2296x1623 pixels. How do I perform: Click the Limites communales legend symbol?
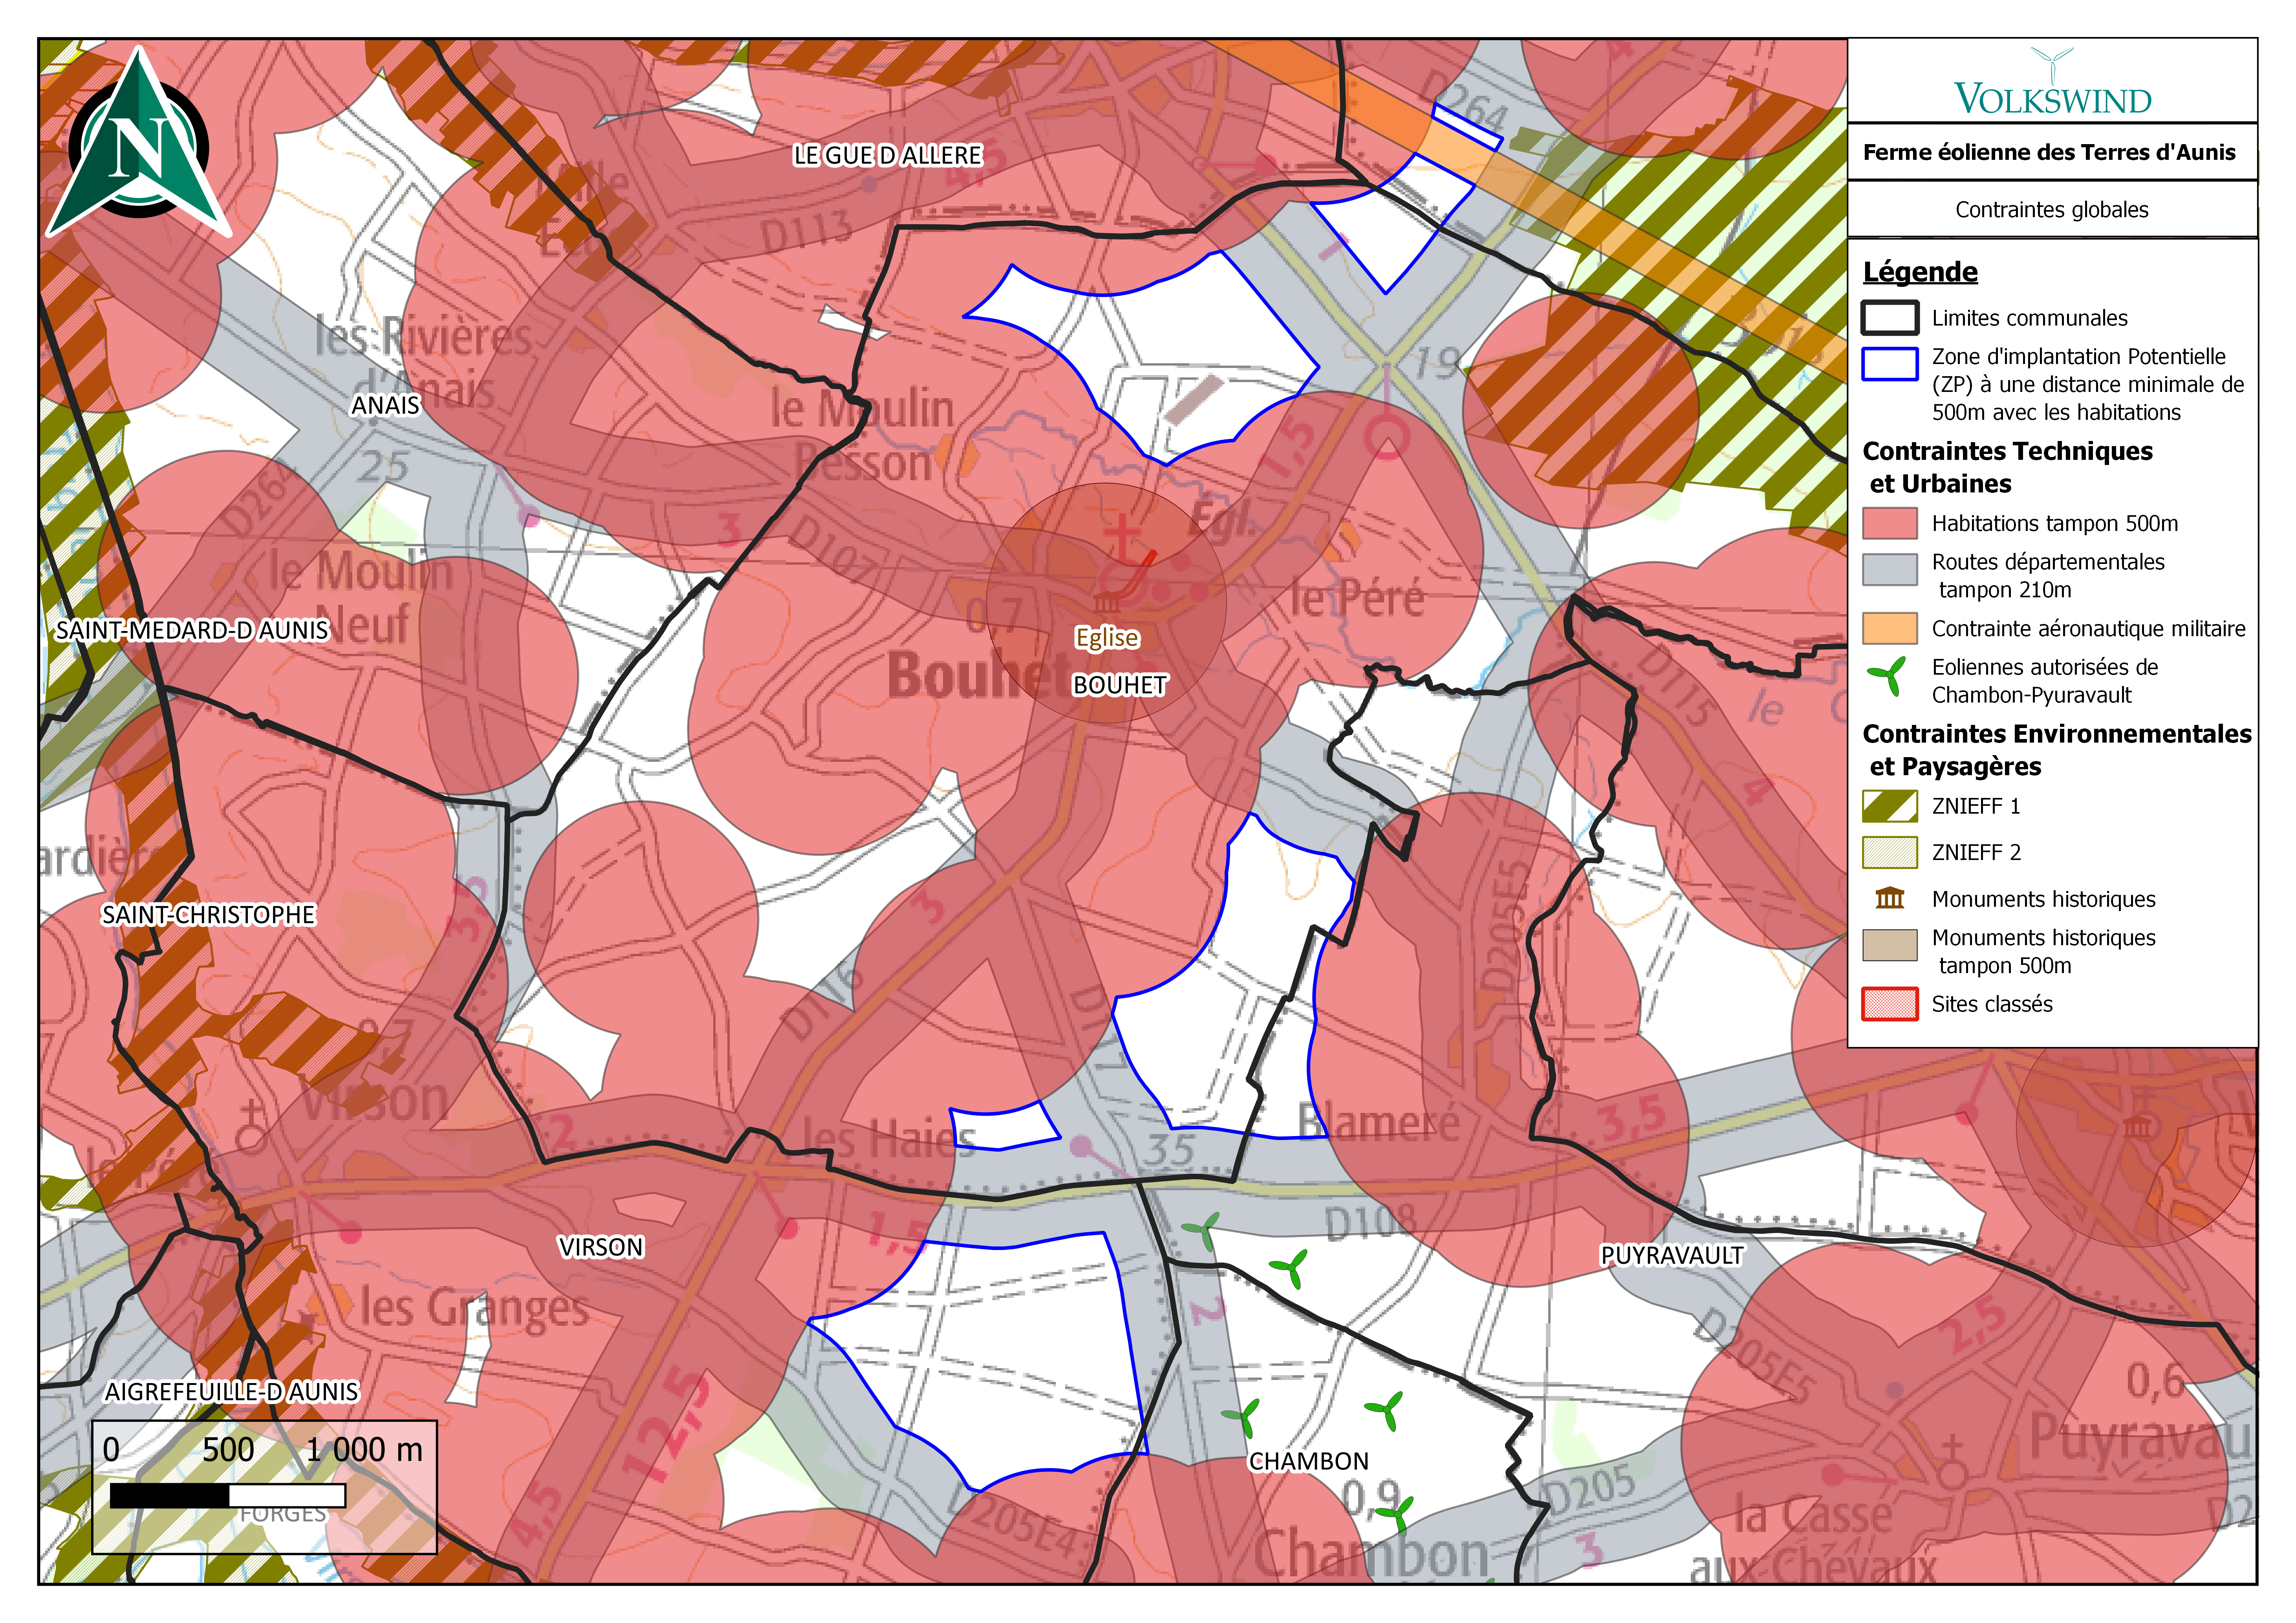(1889, 318)
